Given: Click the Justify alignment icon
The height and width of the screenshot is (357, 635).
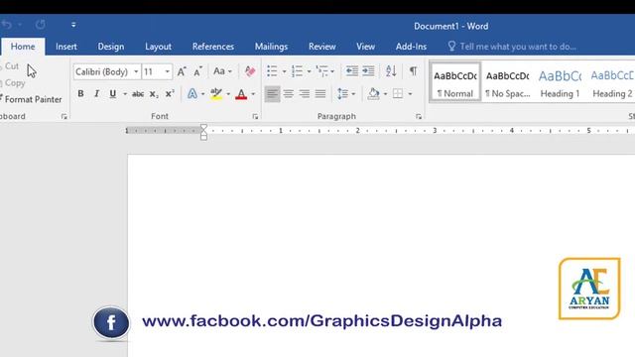Looking at the screenshot, I should pos(320,94).
